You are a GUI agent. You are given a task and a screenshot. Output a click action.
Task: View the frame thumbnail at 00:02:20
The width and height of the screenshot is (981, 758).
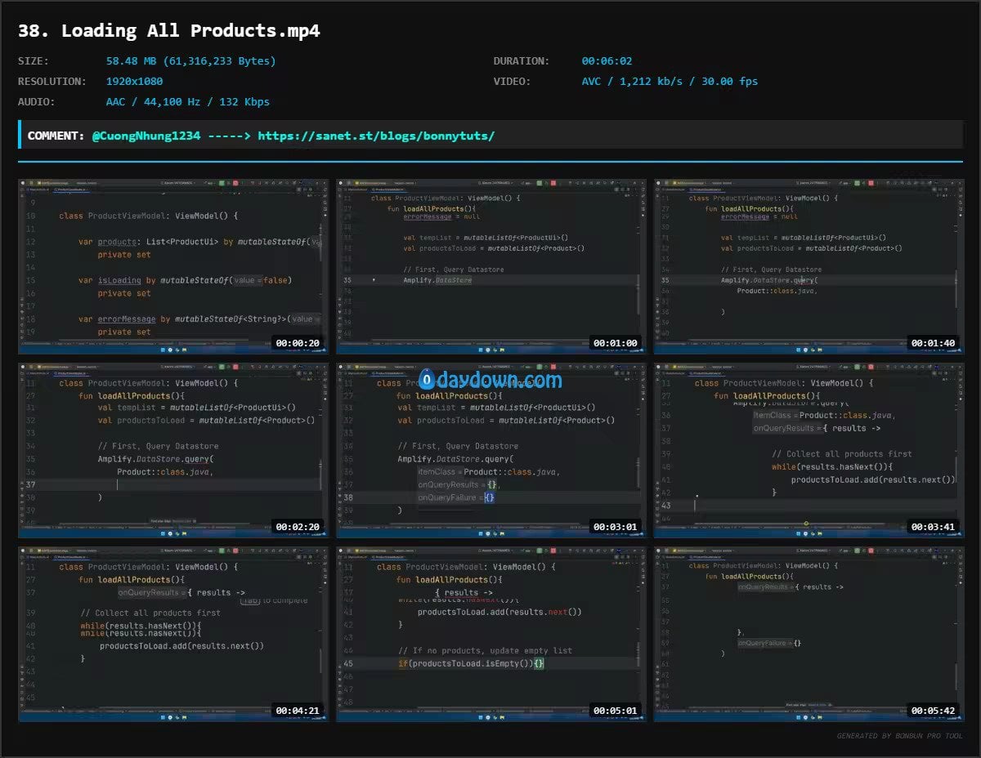(173, 450)
